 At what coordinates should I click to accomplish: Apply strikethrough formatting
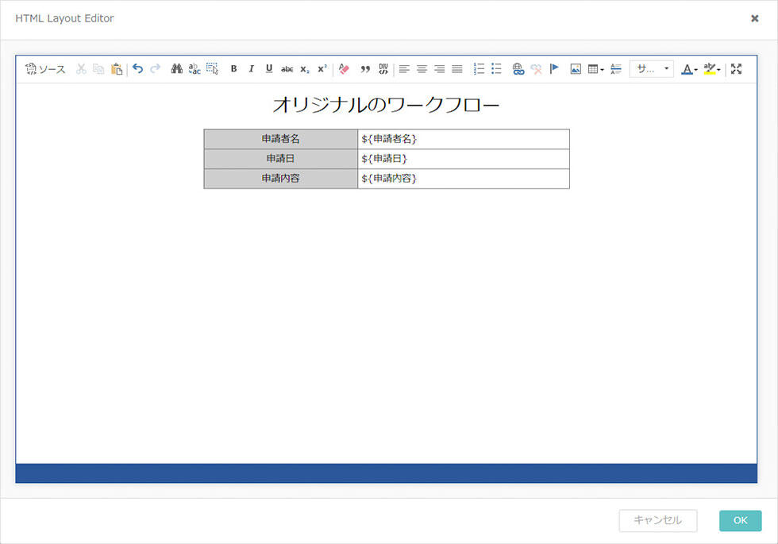tap(287, 69)
